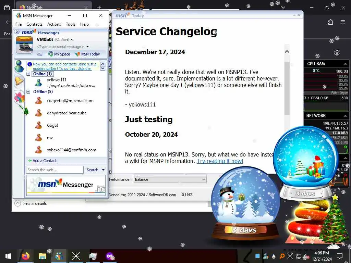Collapse the CPU-RAM widget section
This screenshot has height=263, width=351.
click(346, 64)
